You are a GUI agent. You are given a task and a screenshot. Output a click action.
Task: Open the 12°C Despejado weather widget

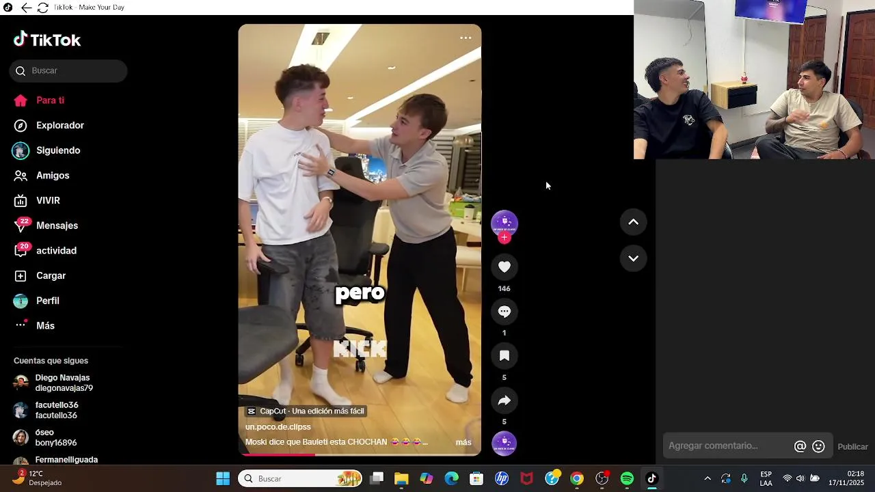38,478
